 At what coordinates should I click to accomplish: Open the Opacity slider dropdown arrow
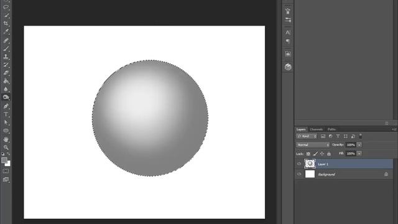(359, 145)
